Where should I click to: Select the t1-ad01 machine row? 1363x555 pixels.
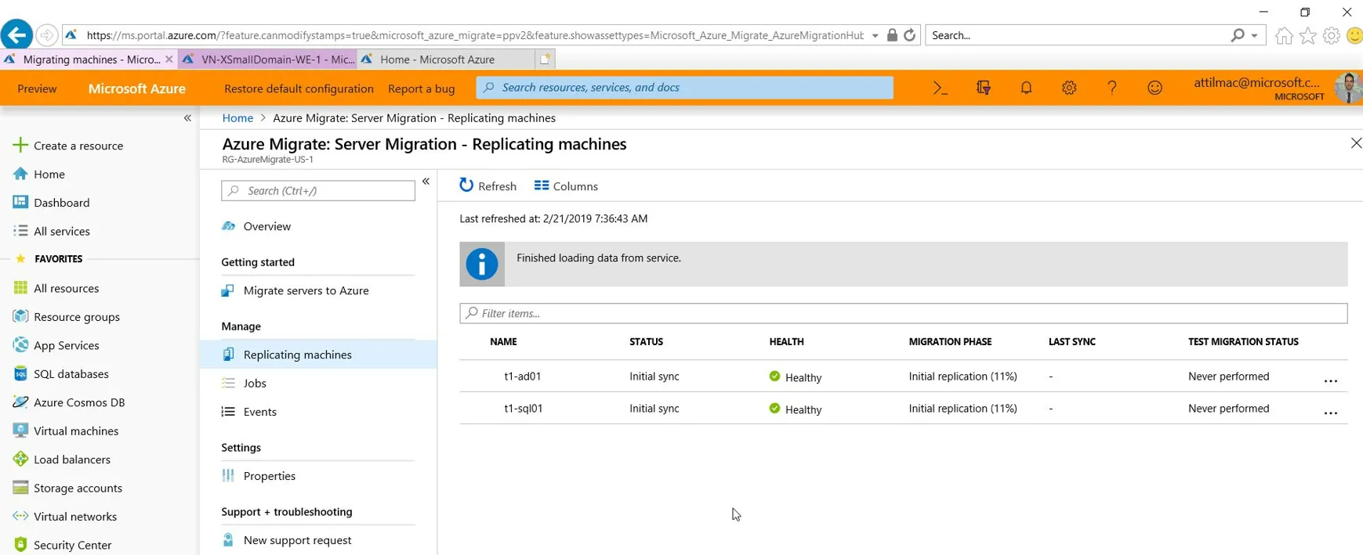pos(903,377)
